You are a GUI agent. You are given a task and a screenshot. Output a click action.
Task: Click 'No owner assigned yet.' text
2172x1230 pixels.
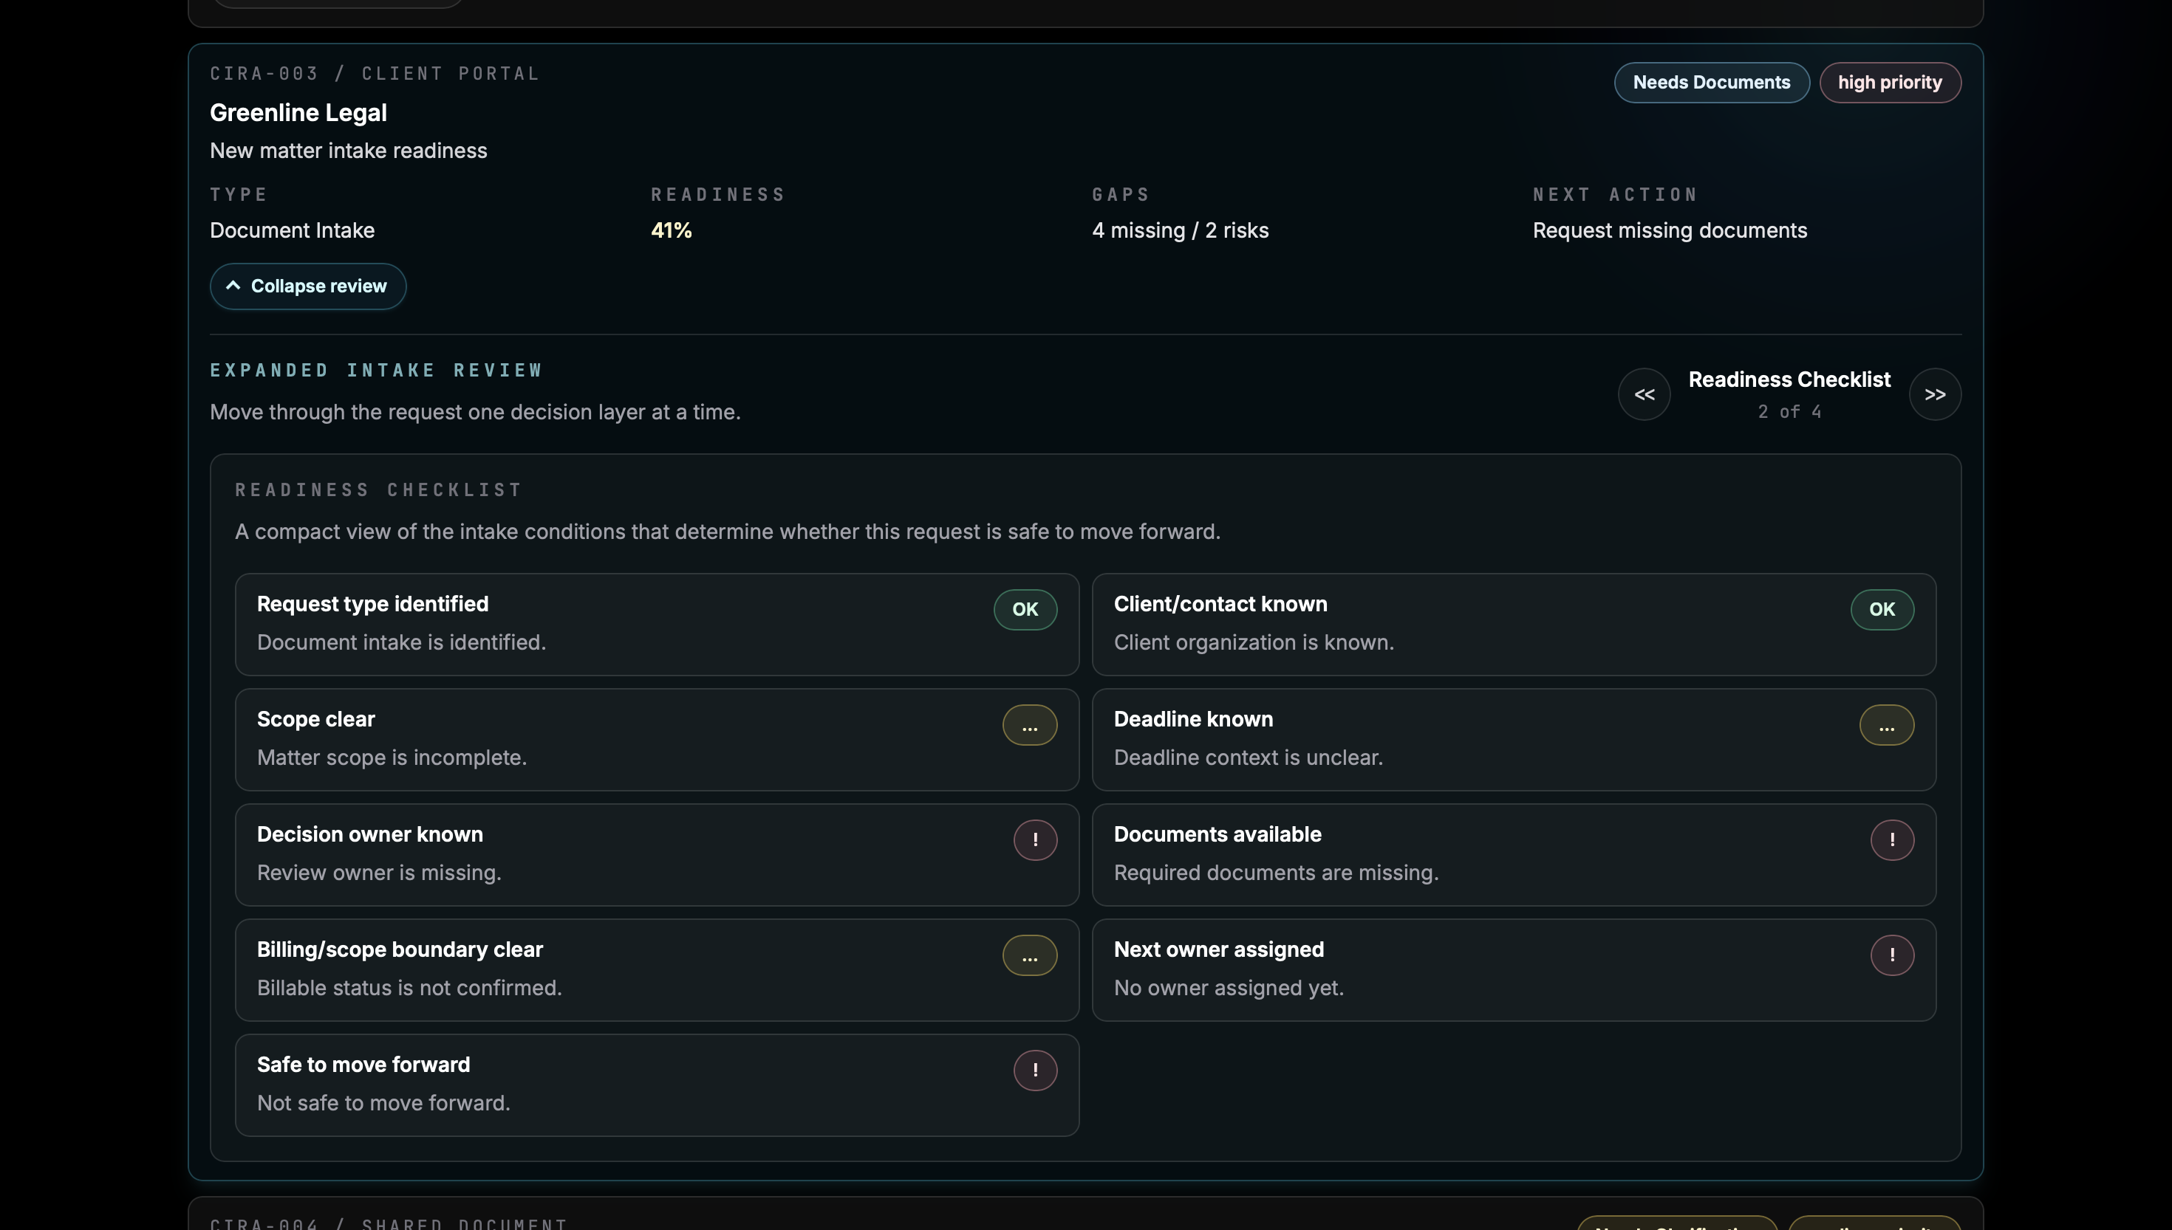point(1229,989)
